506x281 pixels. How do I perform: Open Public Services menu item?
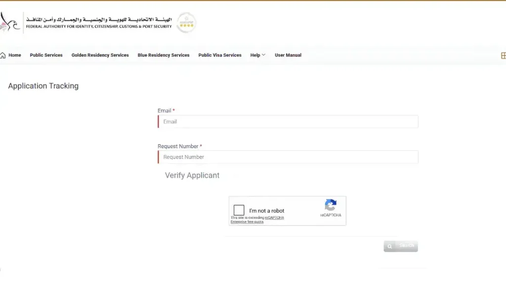coord(46,55)
